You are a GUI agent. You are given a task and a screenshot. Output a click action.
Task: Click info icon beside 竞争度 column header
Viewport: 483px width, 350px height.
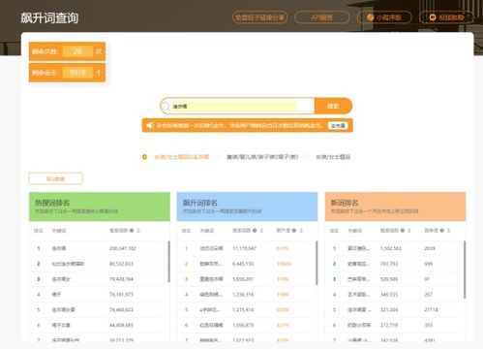coord(442,231)
